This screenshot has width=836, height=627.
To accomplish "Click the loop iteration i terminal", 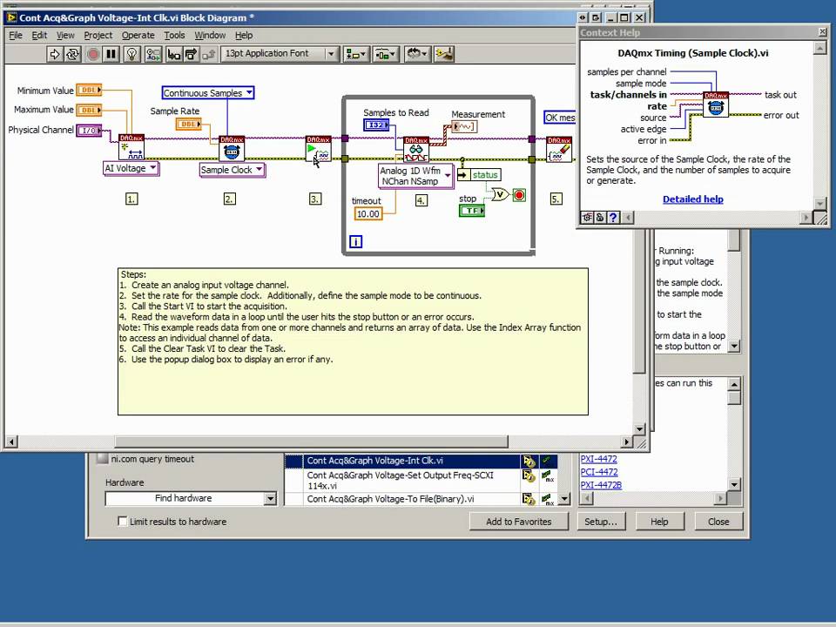I will (355, 241).
